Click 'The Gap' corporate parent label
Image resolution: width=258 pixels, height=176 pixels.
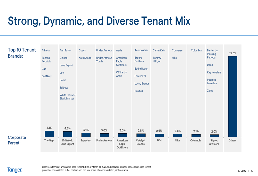coord(49,141)
